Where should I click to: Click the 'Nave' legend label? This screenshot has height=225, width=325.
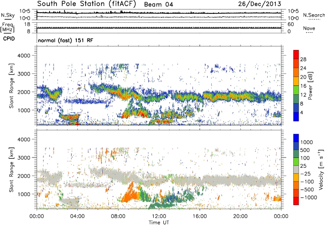tap(309, 28)
